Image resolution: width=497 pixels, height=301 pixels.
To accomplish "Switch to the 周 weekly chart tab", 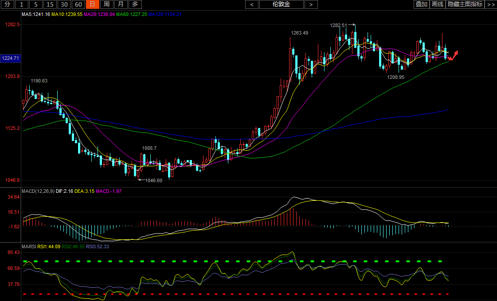I will 107,4.
